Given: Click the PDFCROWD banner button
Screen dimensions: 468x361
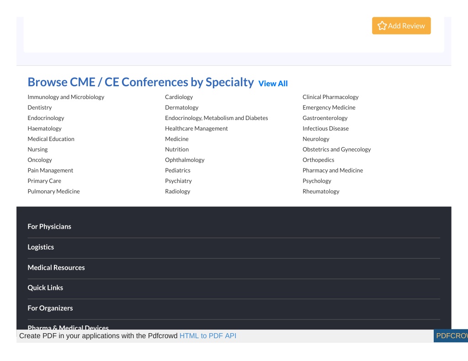Looking at the screenshot, I should (x=451, y=336).
